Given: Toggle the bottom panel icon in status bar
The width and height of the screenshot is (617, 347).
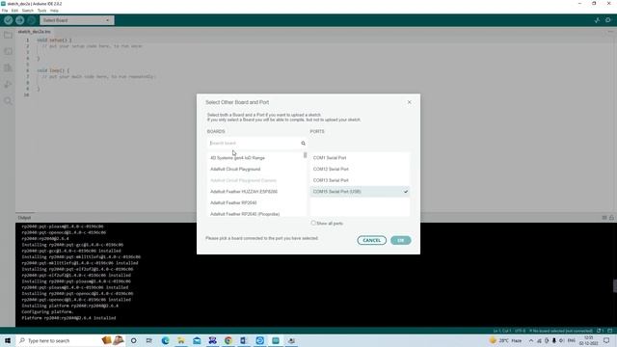Looking at the screenshot, I should coord(610,331).
